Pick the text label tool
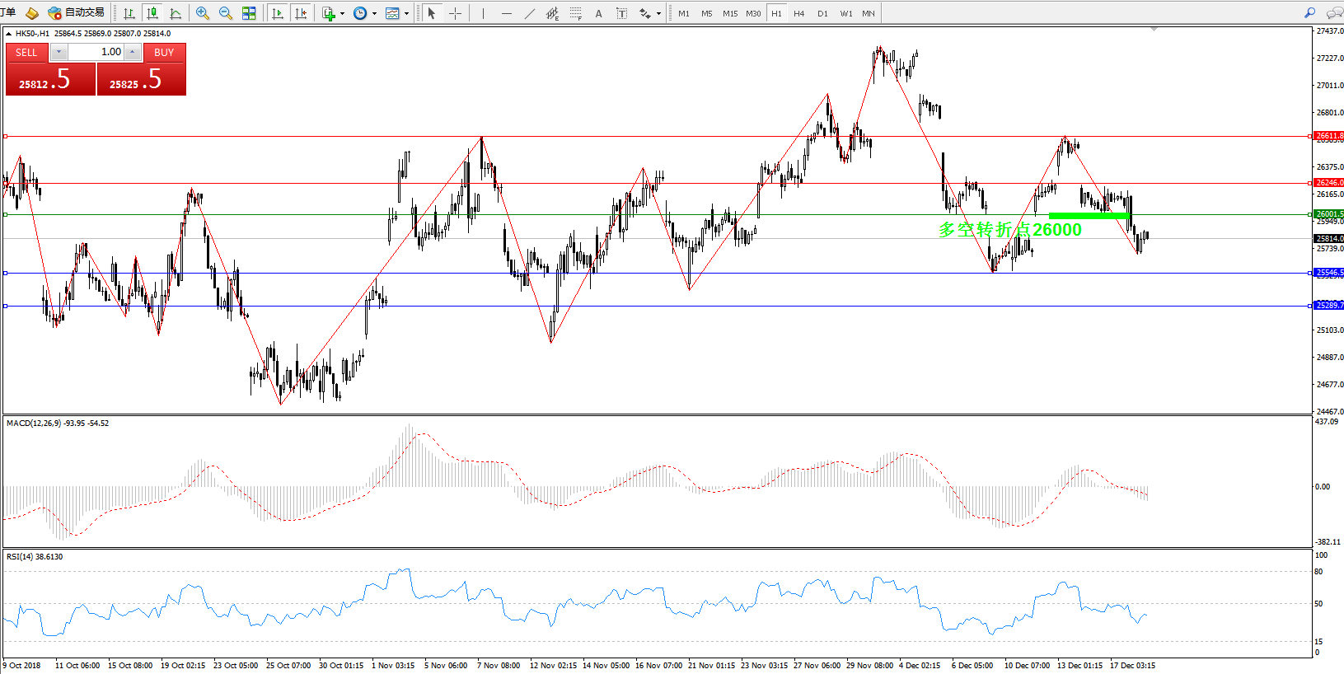Screen dimensions: 1344x674 point(598,13)
